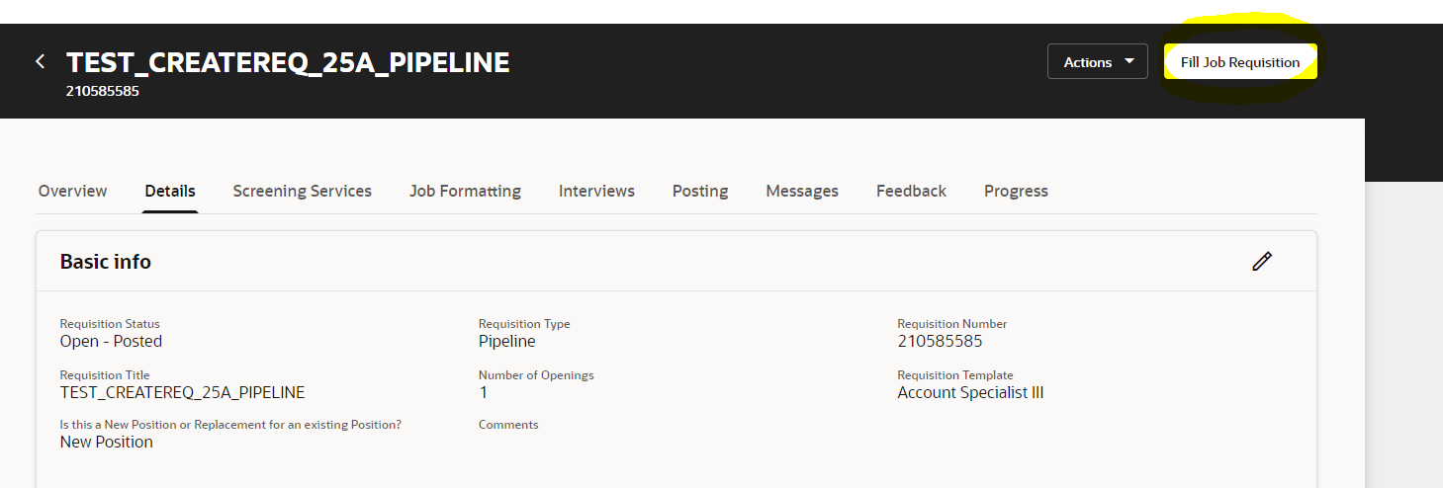
Task: Open the Interviews tab
Action: 596,191
